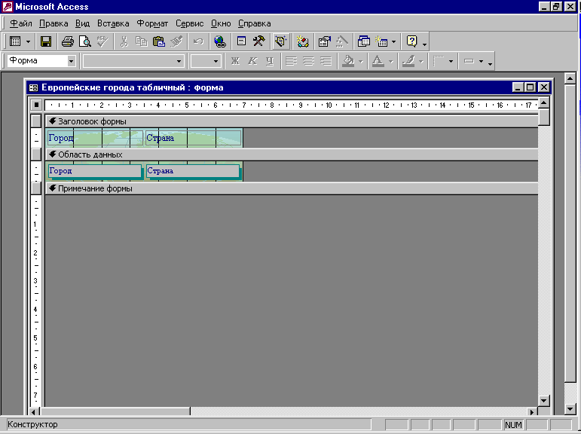Expand the New Object dropdown arrow

[x=393, y=41]
